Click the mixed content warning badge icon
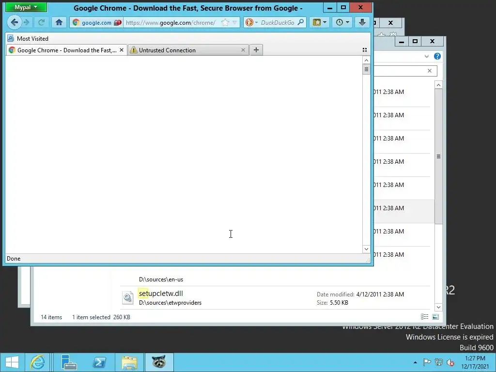 (118, 22)
